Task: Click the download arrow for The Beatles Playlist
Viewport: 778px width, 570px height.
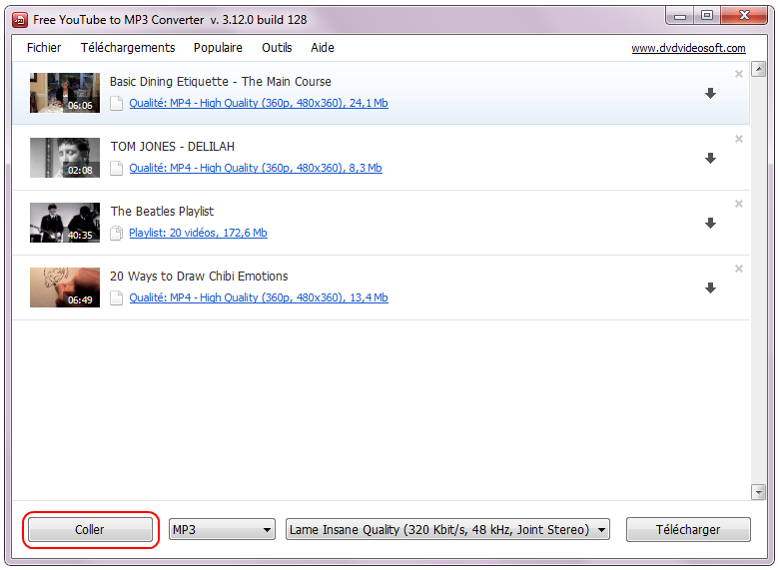Action: click(710, 224)
